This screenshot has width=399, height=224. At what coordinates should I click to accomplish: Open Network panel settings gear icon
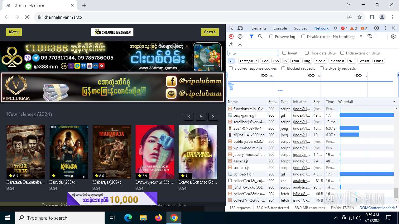393,36
